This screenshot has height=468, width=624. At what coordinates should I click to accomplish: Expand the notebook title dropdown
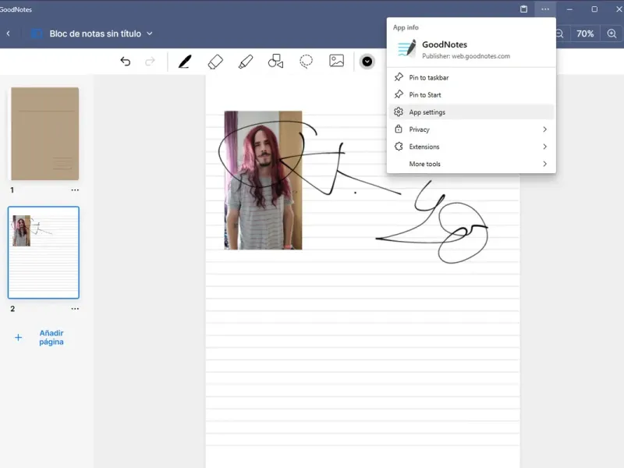[150, 34]
